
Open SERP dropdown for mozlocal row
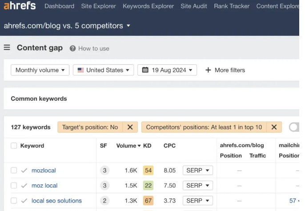pos(198,171)
